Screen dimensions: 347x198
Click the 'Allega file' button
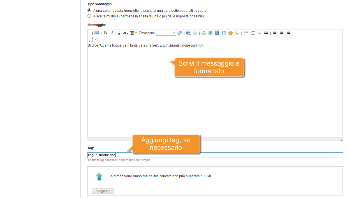(x=103, y=191)
